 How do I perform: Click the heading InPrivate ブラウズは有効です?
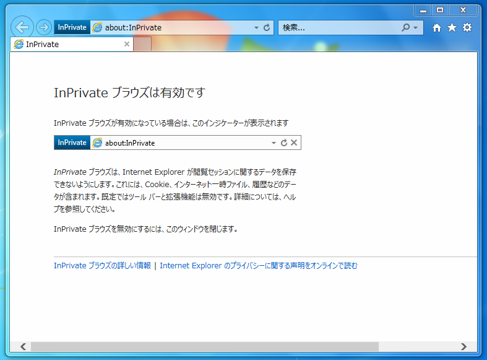pos(129,93)
